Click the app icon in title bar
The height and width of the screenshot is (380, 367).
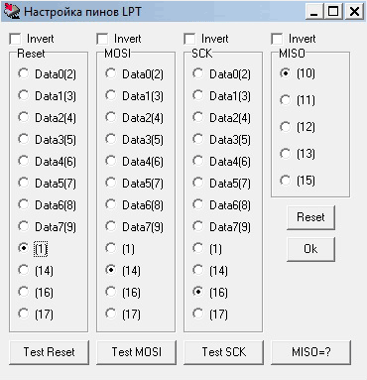click(12, 12)
